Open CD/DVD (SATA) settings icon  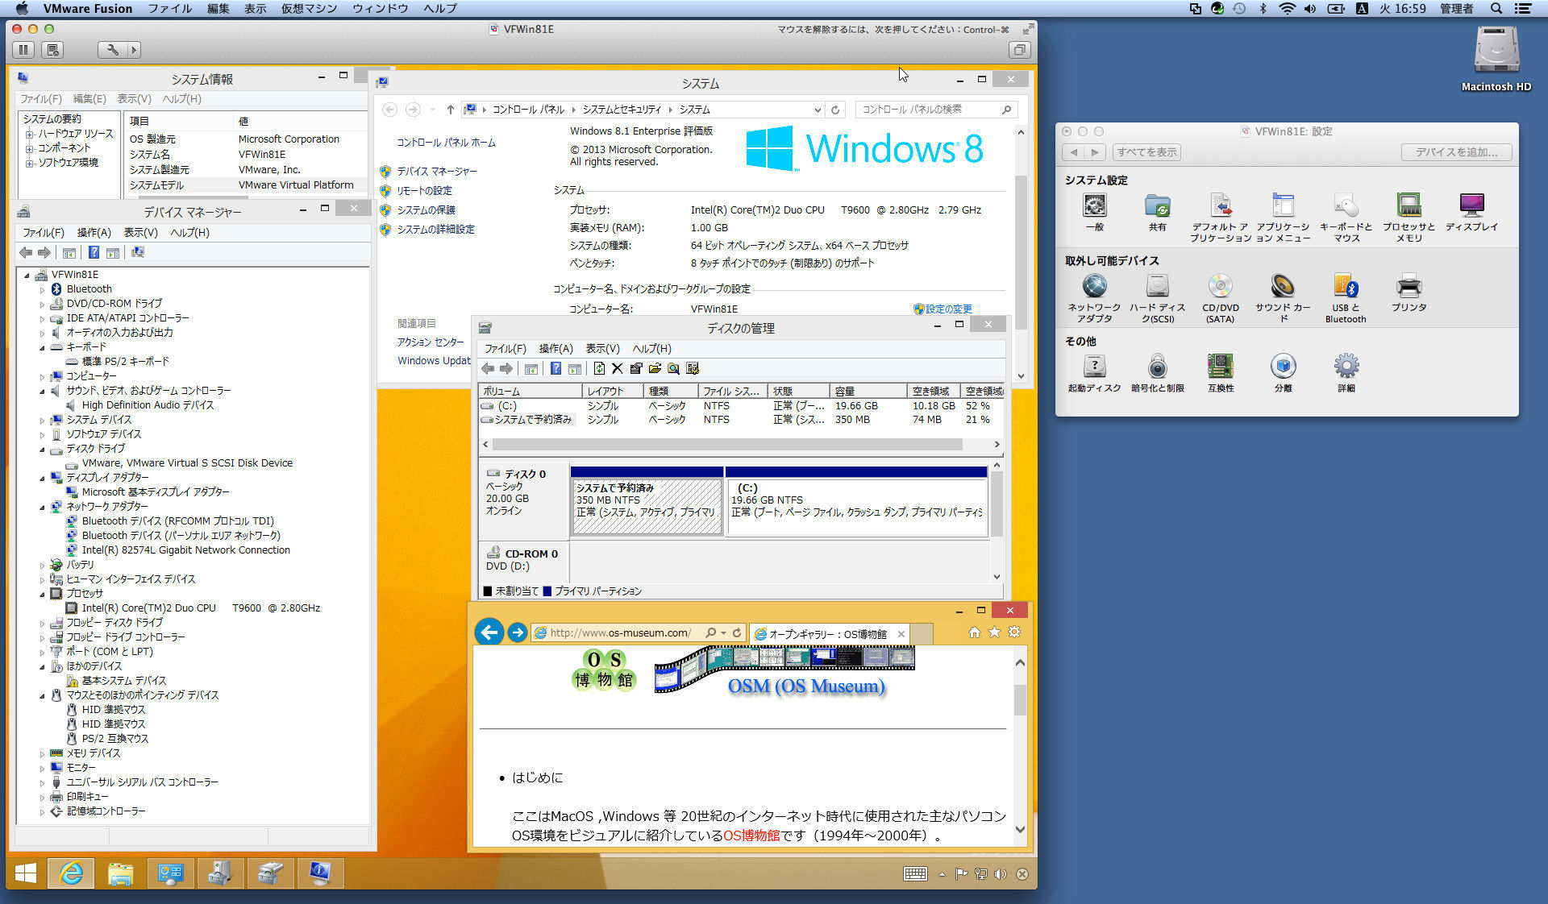[x=1220, y=286]
